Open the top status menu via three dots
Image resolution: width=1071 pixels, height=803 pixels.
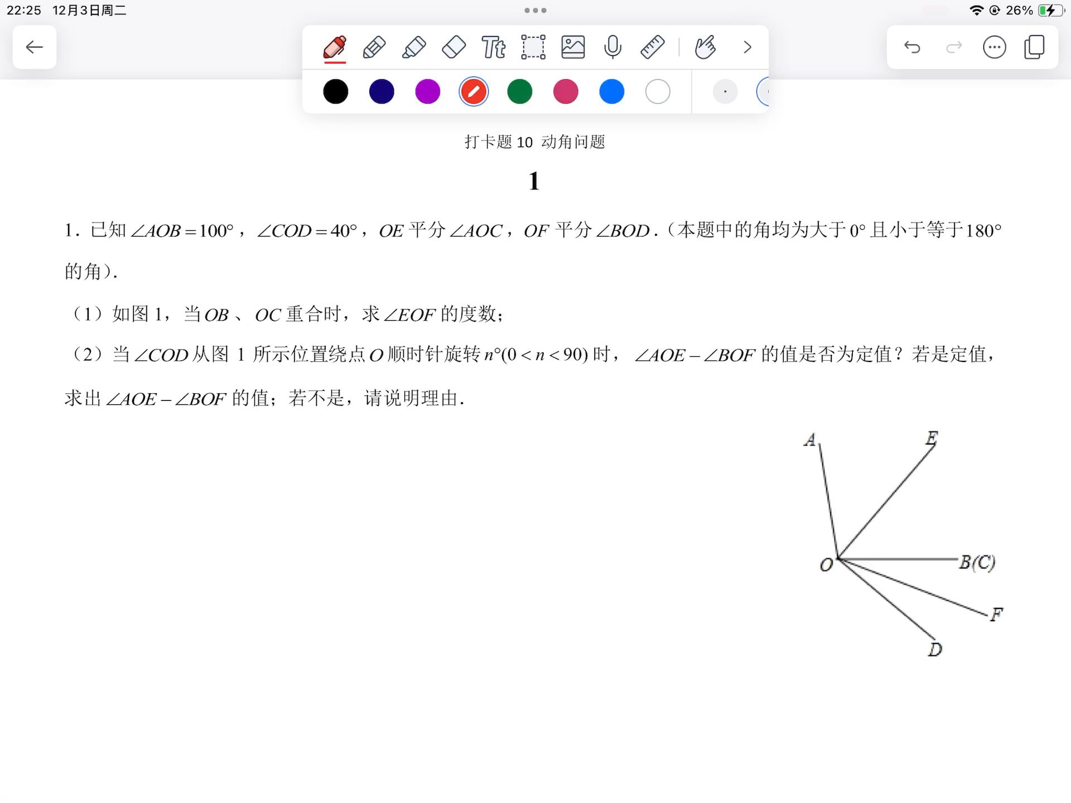pyautogui.click(x=534, y=9)
